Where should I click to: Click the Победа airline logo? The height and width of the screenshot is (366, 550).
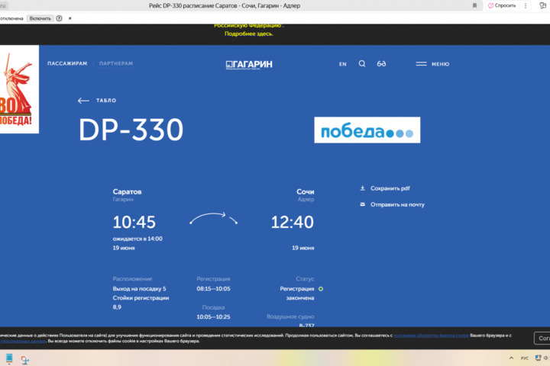[367, 130]
